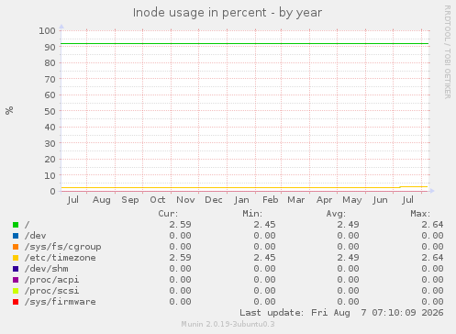
Task: Click the "Mar" label on the x-axis
Action: coord(296,200)
